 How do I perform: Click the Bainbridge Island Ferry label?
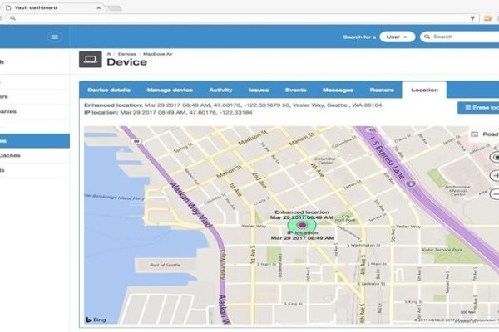pos(116,197)
